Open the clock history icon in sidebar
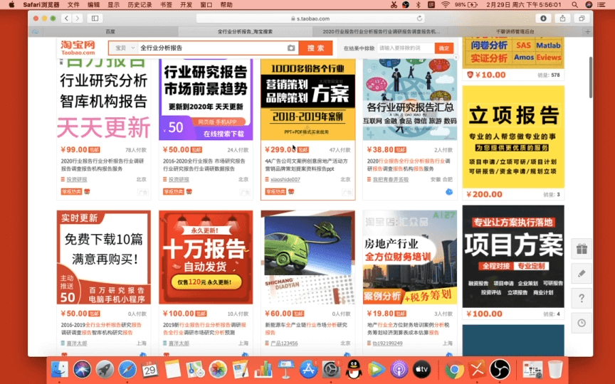The image size is (615, 384). [x=582, y=323]
